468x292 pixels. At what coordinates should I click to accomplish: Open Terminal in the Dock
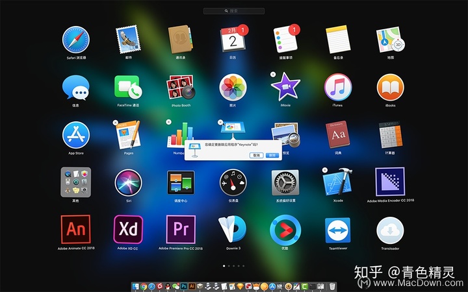click(x=313, y=286)
